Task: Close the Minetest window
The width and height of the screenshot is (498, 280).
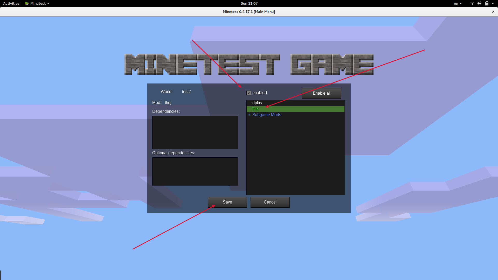Action: tap(493, 12)
